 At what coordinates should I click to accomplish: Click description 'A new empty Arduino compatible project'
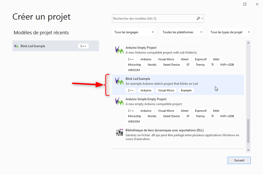pos(154,104)
